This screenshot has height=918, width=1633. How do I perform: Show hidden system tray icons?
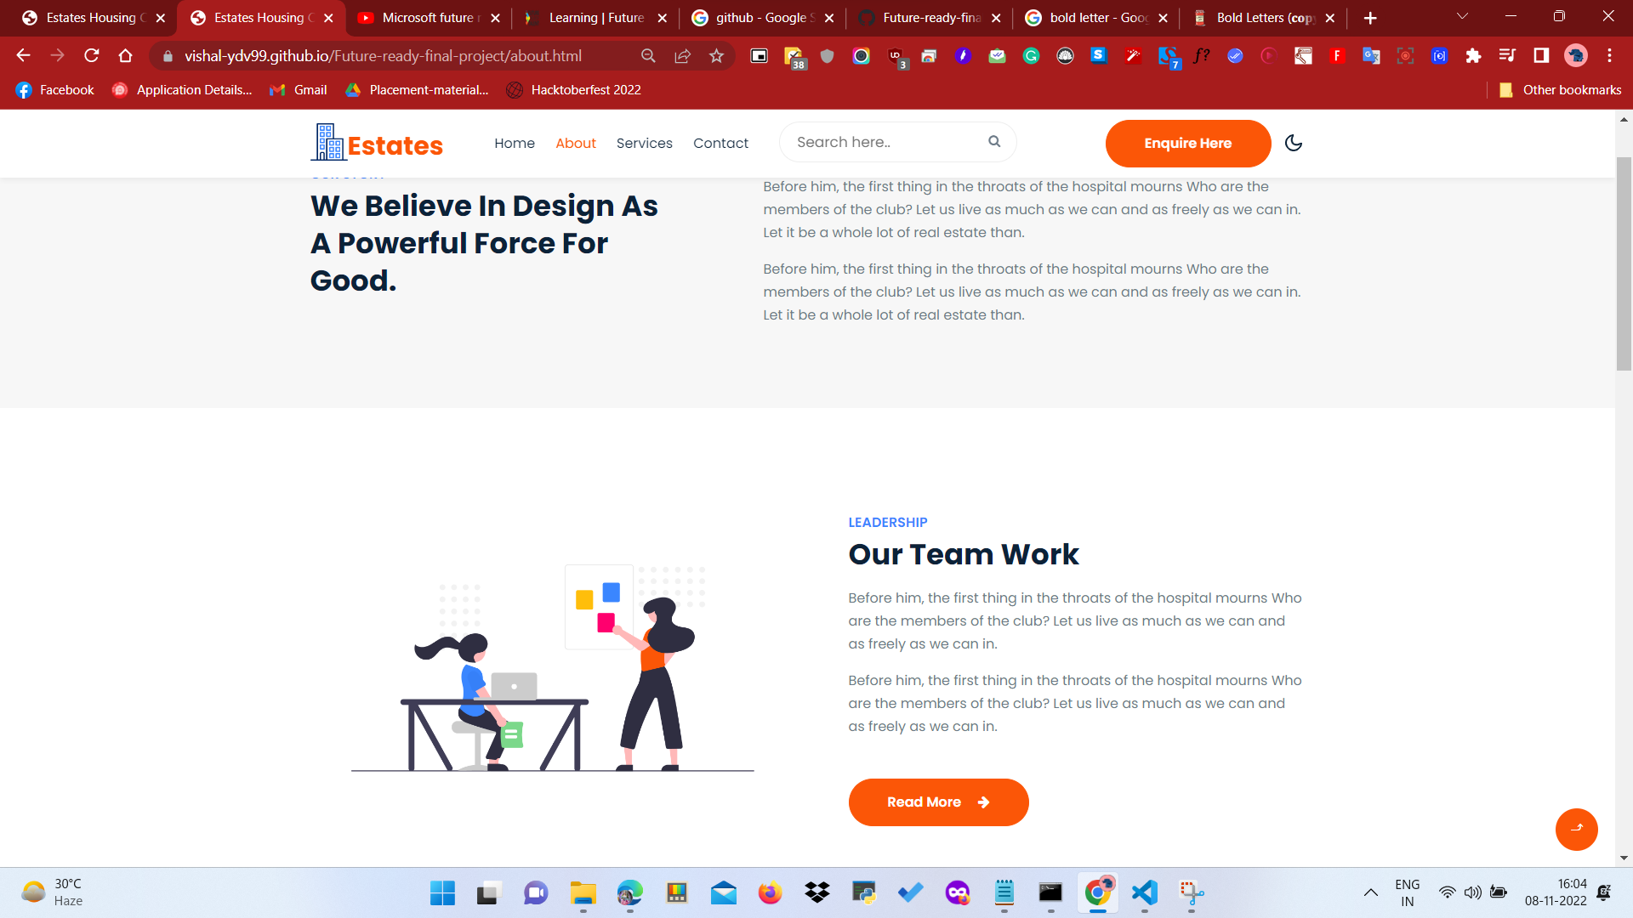point(1371,892)
